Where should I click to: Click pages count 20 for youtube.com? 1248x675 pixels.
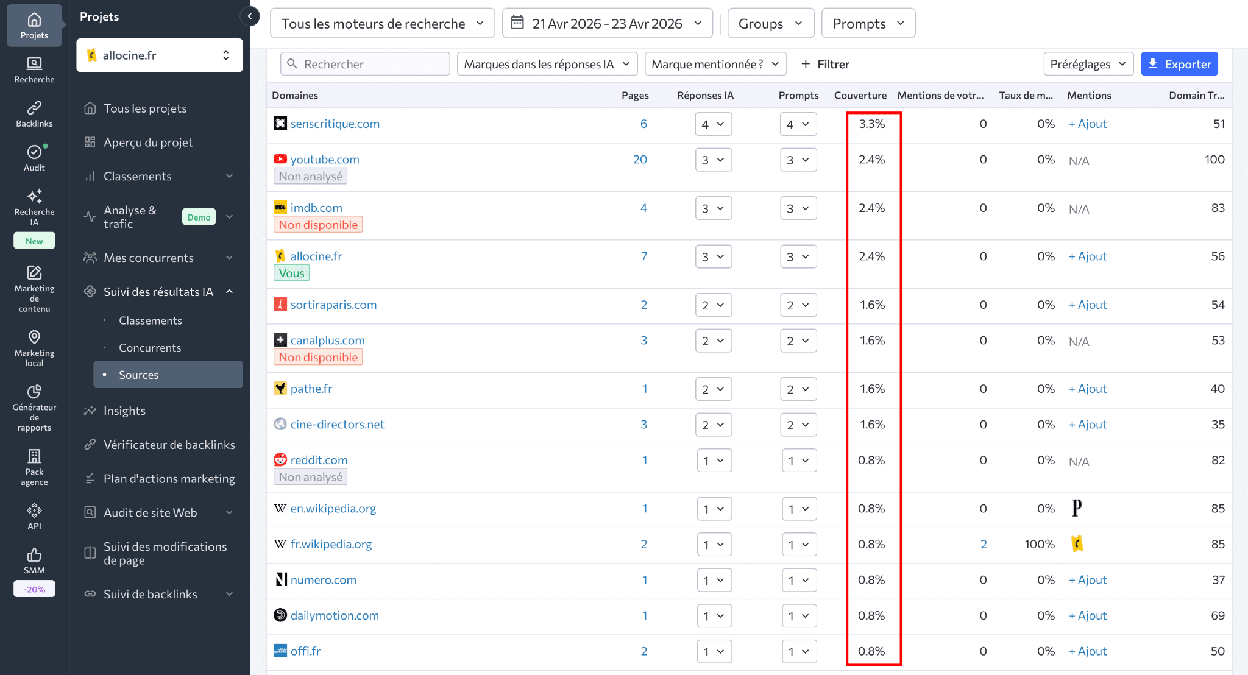pos(640,160)
